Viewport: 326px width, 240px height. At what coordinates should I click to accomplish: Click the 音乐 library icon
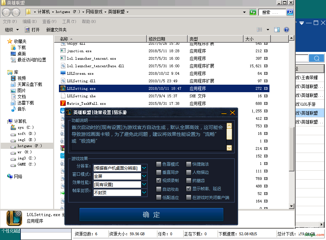point(13,109)
